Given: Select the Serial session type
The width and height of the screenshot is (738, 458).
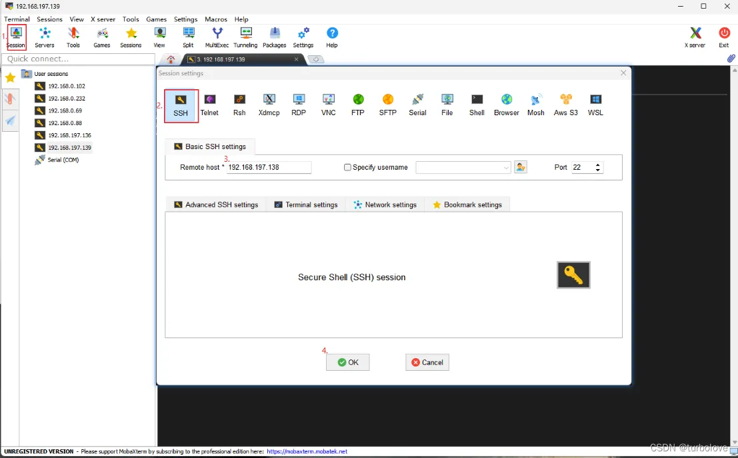Looking at the screenshot, I should coord(417,105).
